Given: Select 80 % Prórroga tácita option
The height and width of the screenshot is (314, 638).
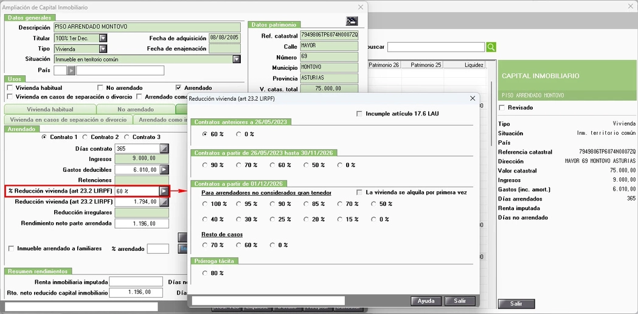Looking at the screenshot, I should 205,273.
